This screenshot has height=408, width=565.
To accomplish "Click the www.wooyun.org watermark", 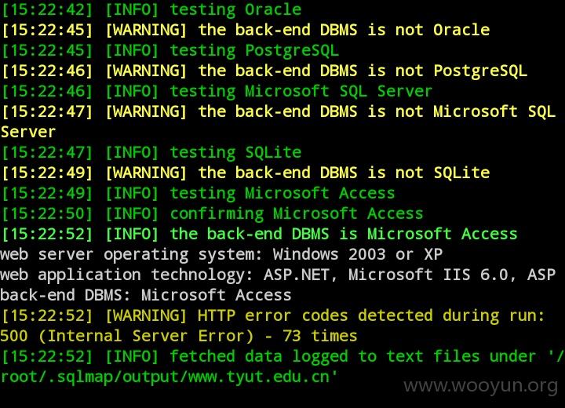I will coord(481,386).
